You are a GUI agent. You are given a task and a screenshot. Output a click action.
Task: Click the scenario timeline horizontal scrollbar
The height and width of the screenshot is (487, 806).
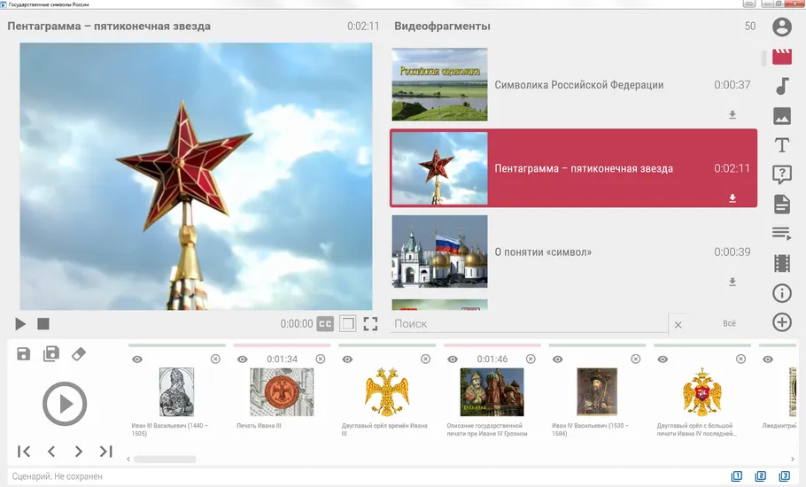[165, 460]
